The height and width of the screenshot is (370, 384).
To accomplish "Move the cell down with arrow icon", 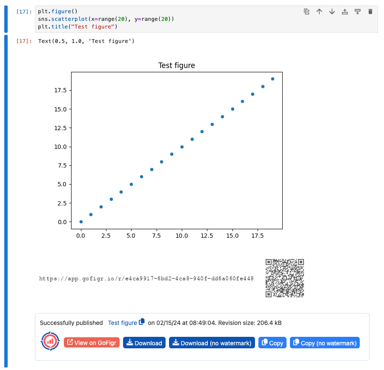I will [332, 12].
